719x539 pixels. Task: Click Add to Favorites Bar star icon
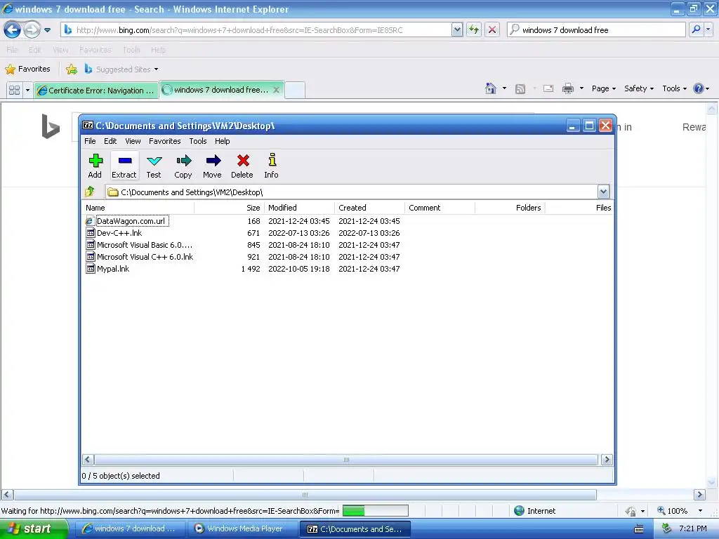point(72,69)
